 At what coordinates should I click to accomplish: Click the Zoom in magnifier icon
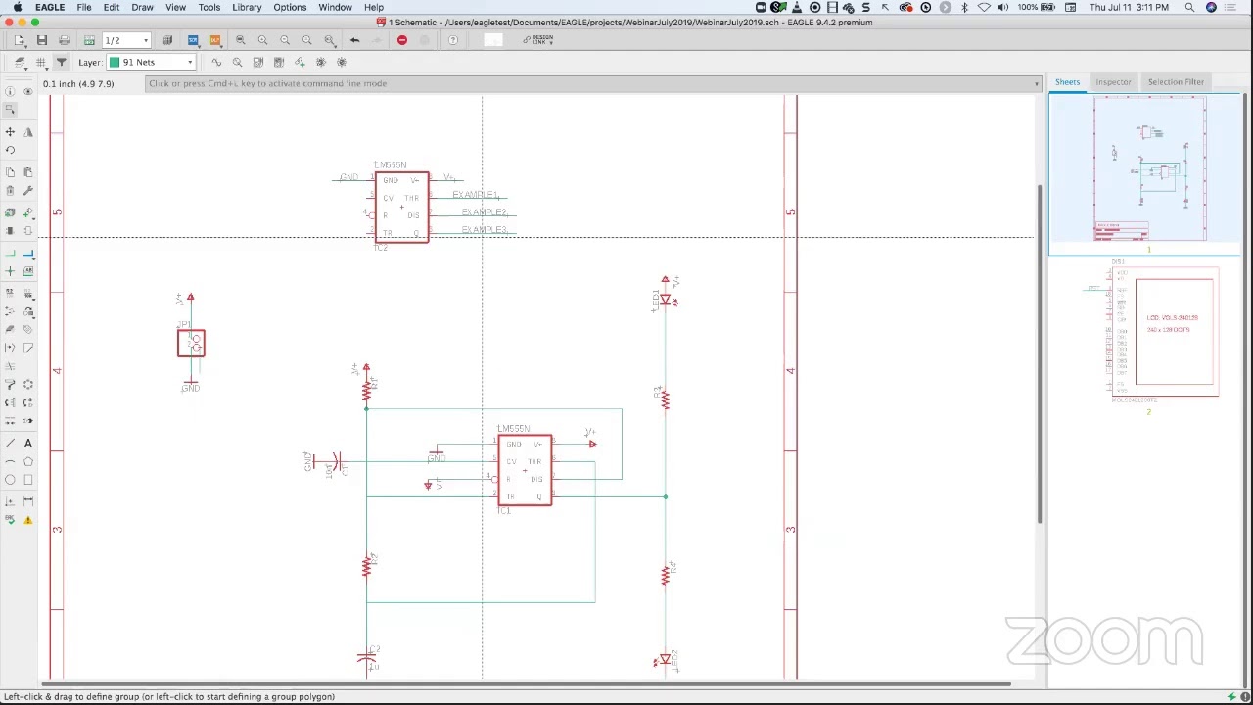click(262, 40)
